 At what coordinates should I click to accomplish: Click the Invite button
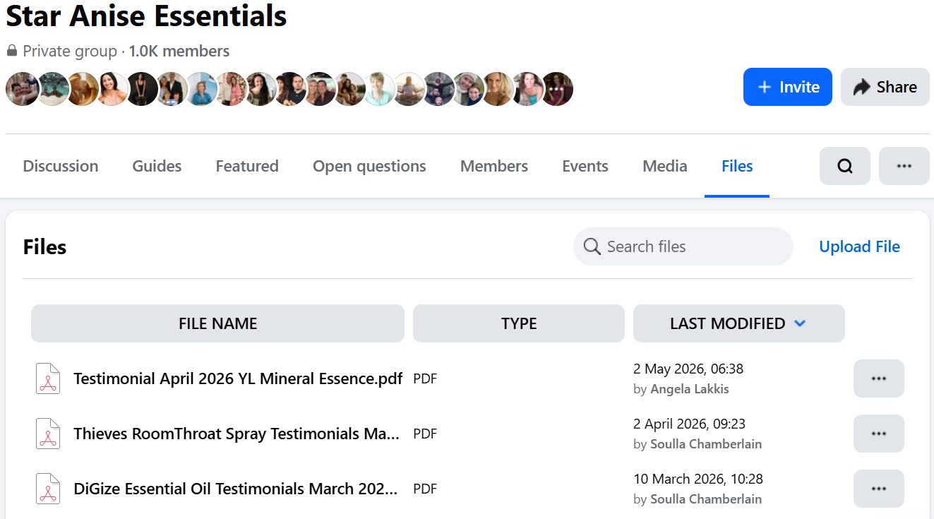point(788,87)
